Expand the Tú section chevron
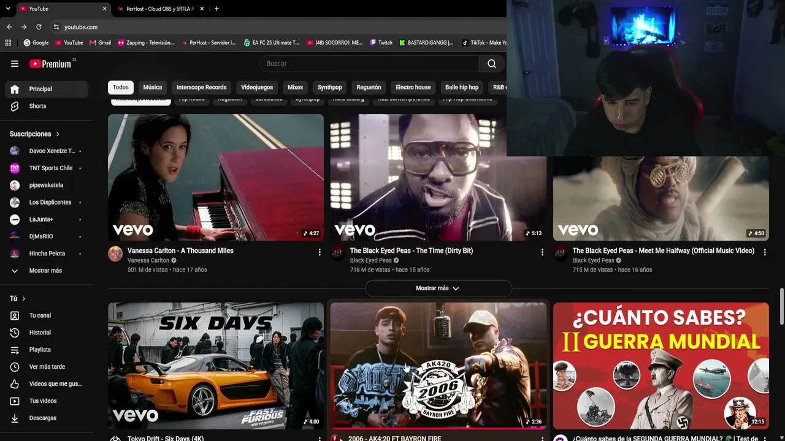 pos(24,299)
